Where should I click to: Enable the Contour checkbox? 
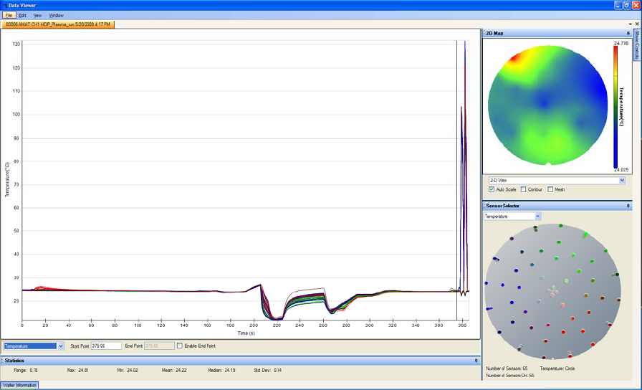(x=524, y=189)
